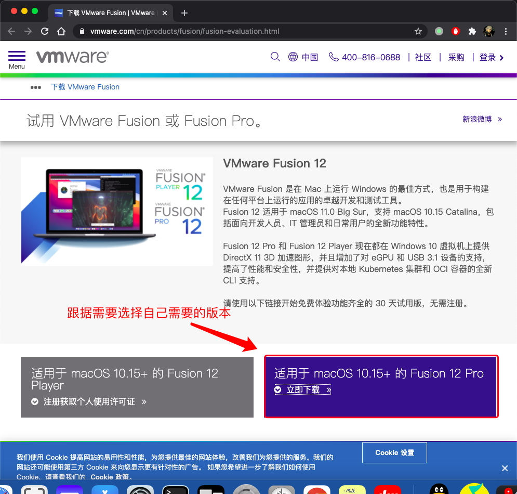Click the phone icon beside 400-816-0688
Viewport: 517px width, 494px height.
click(334, 57)
